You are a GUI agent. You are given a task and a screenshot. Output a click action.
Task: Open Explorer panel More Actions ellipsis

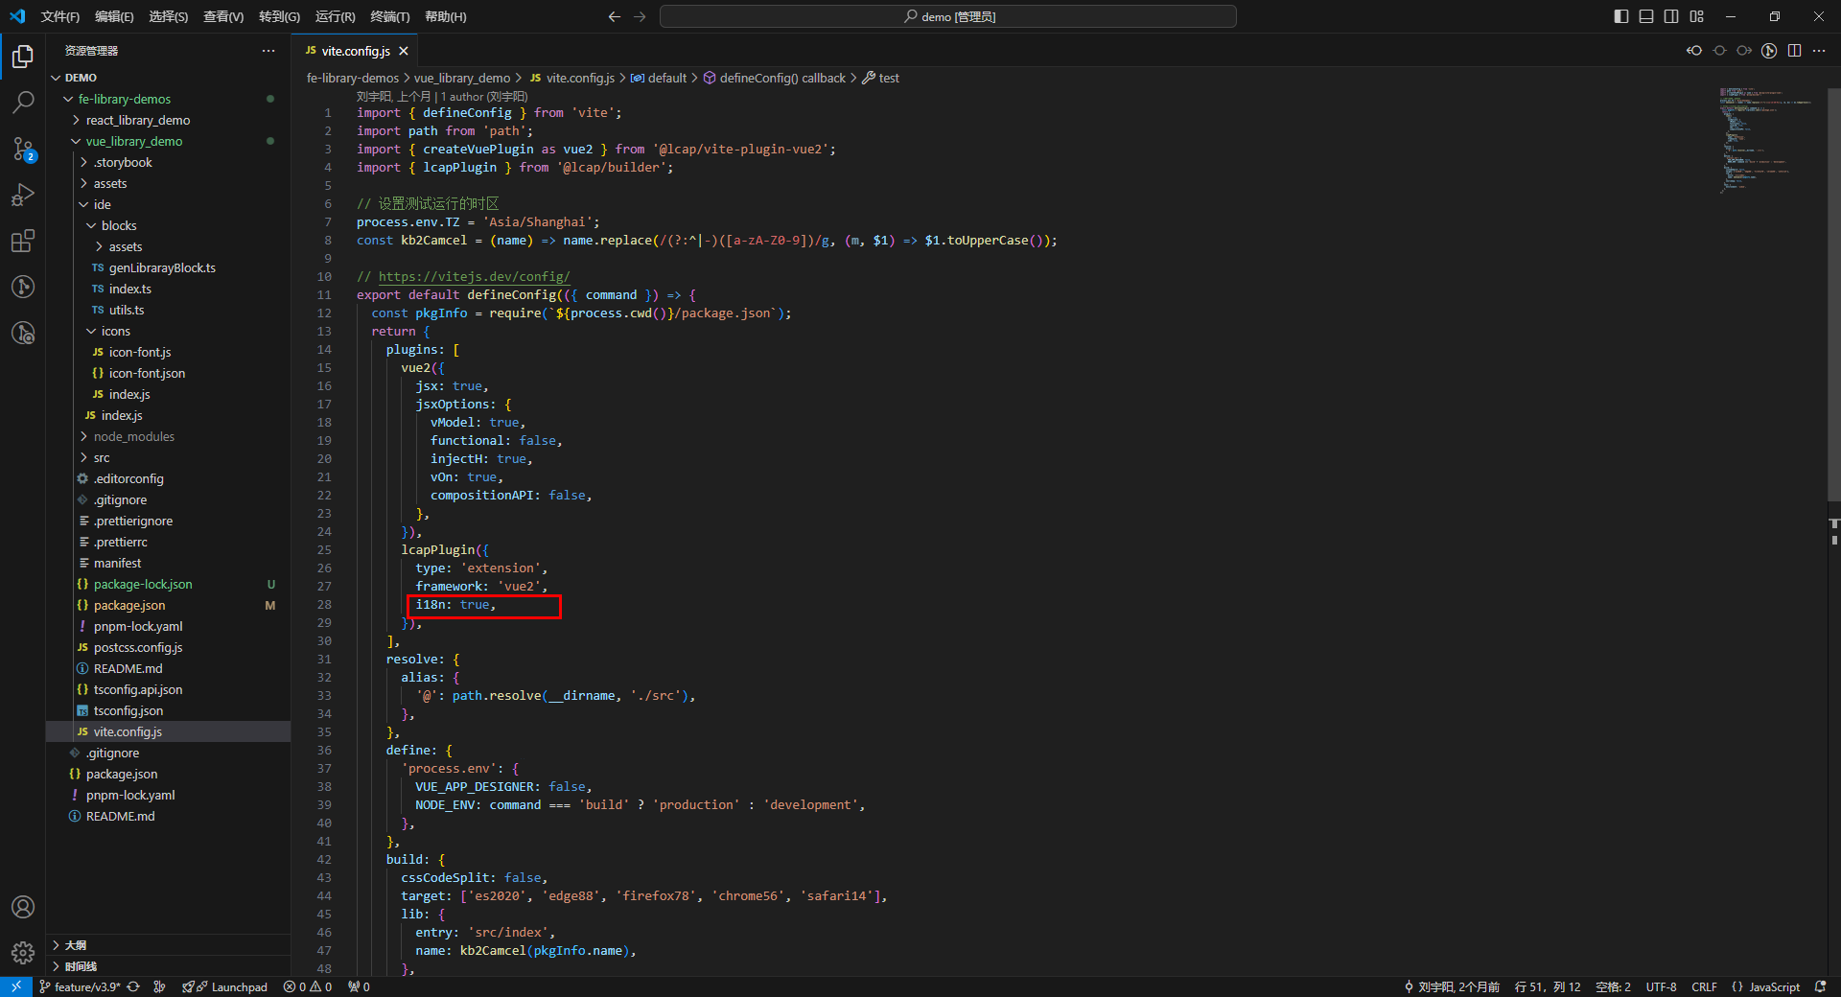(x=268, y=51)
